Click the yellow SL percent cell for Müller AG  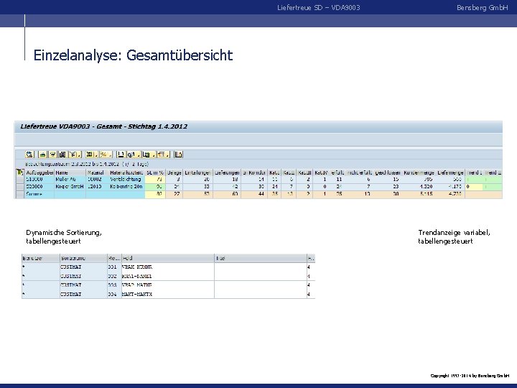(155, 179)
